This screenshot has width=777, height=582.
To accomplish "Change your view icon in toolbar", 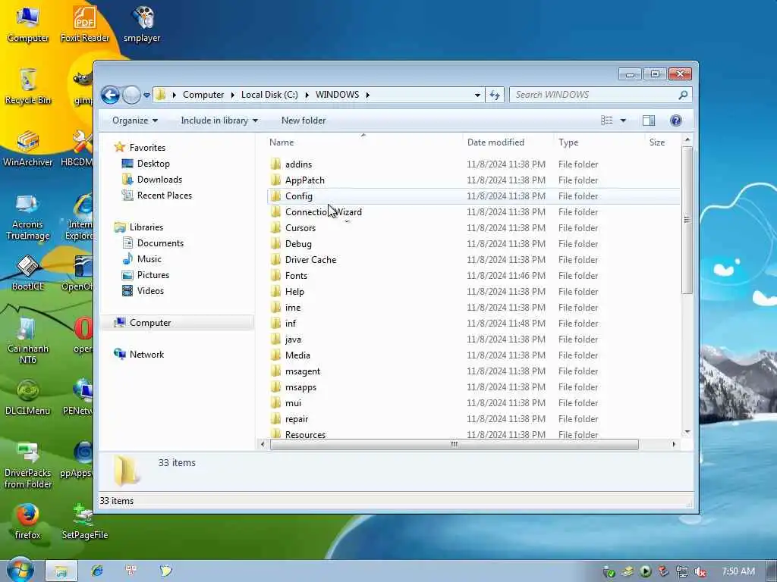I will coord(606,120).
